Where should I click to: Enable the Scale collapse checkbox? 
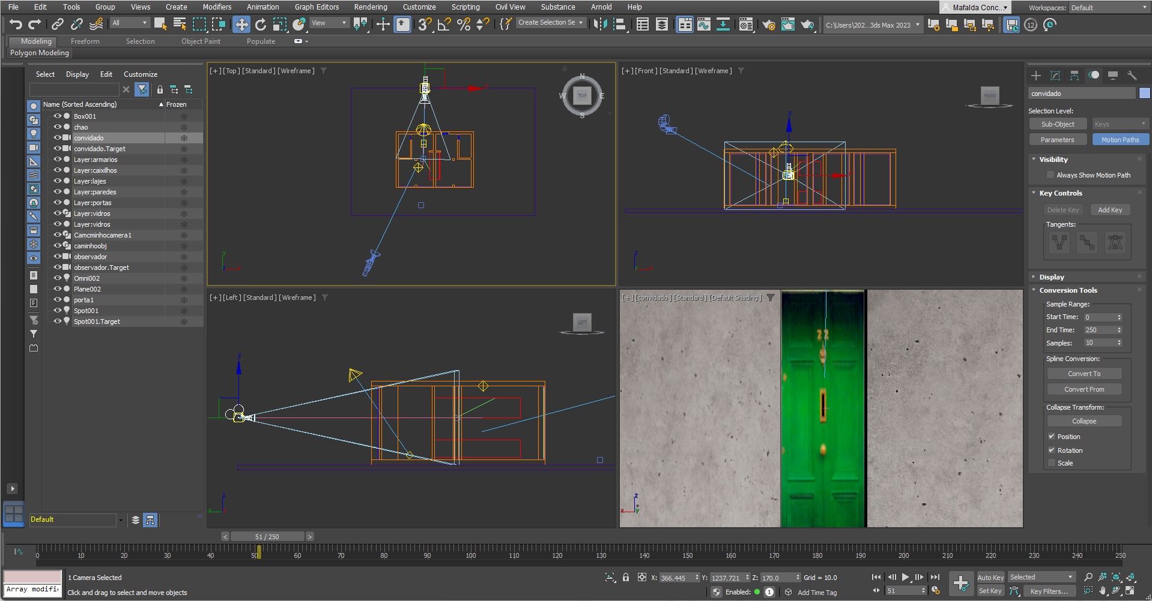pos(1051,463)
